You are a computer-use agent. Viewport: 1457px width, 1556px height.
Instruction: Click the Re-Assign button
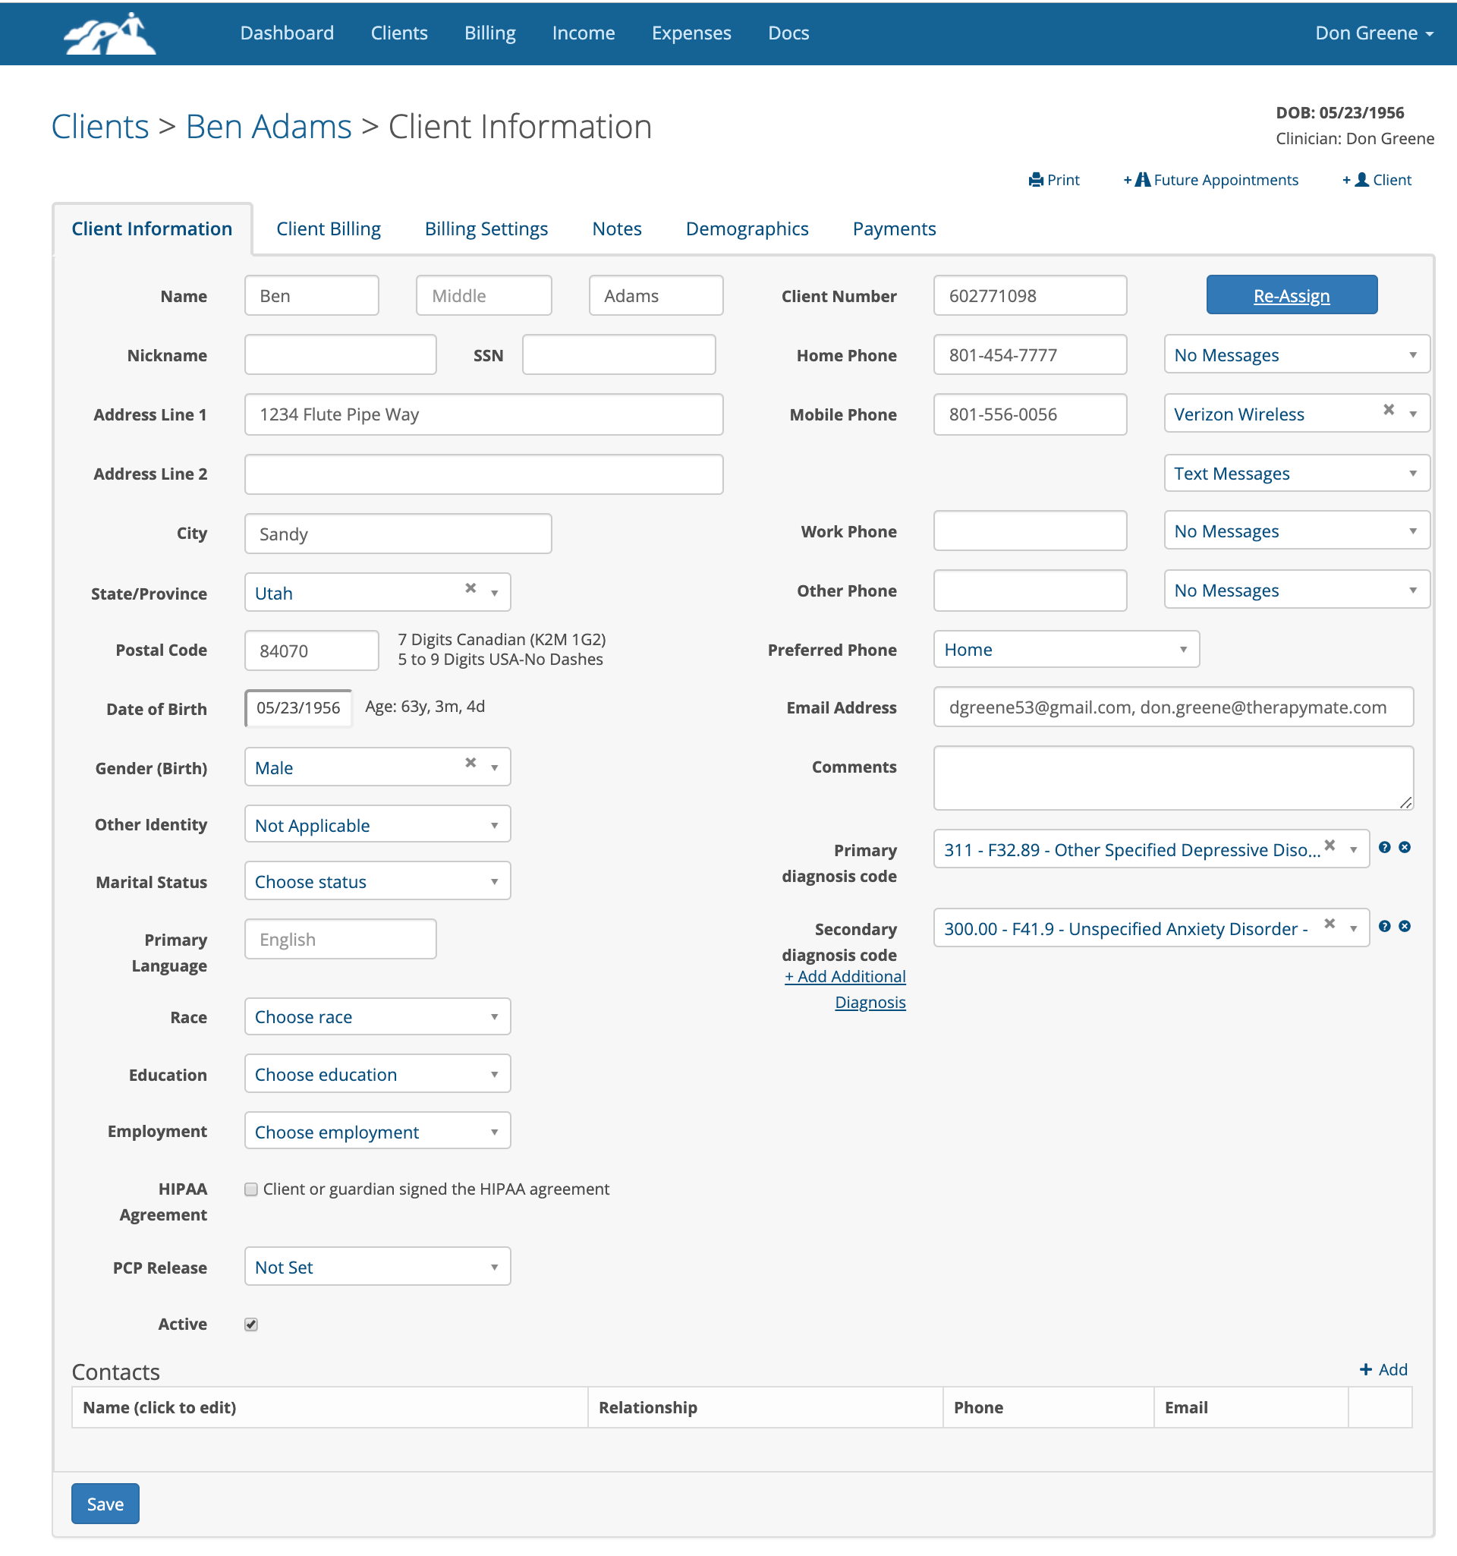point(1291,295)
